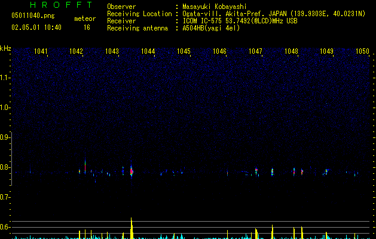The height and width of the screenshot is (239, 376).
Task: Click the 1045 time axis marker
Action: 184,51
